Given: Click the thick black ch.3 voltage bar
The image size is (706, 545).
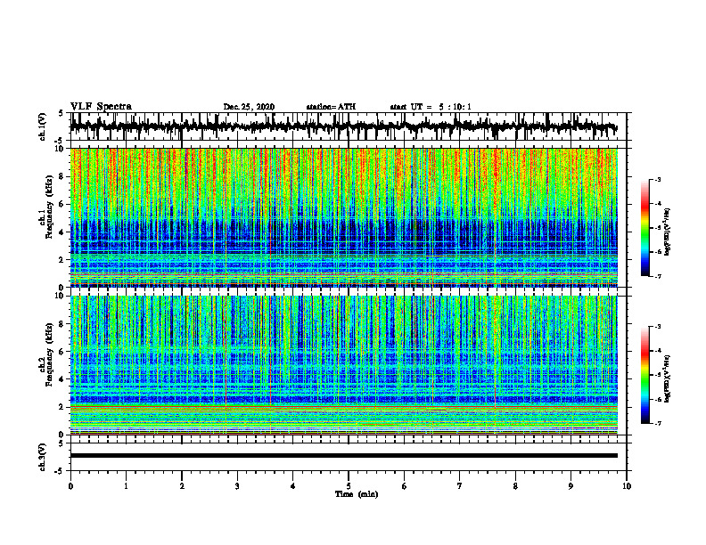Looking at the screenshot, I should 343,456.
